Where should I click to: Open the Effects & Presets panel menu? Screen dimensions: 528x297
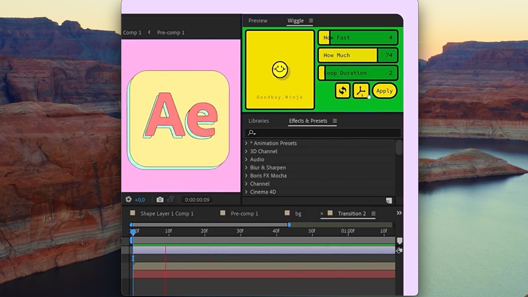click(x=335, y=121)
